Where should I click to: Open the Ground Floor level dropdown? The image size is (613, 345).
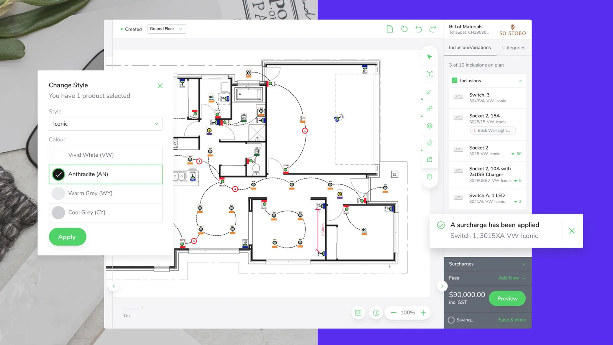tap(166, 28)
